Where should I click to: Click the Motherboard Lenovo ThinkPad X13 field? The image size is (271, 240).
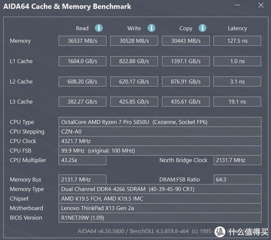click(160, 208)
